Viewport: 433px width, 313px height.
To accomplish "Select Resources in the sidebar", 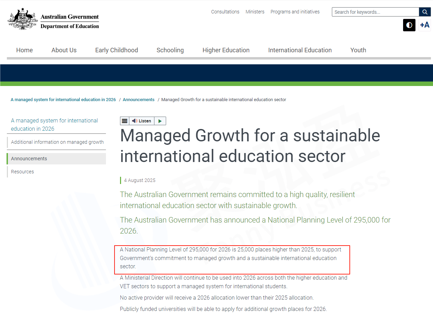I will click(x=22, y=172).
